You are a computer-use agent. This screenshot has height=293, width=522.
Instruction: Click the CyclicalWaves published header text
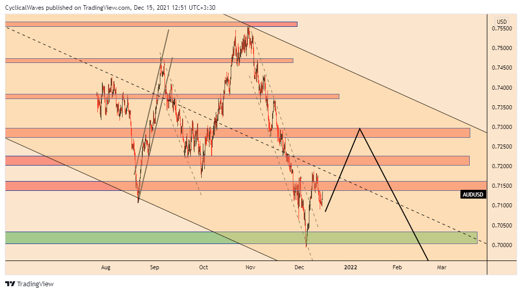pos(110,7)
